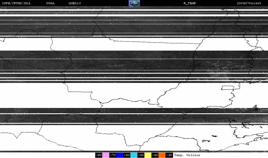
Task: Select the pink legend color swatch
Action: click(x=106, y=155)
